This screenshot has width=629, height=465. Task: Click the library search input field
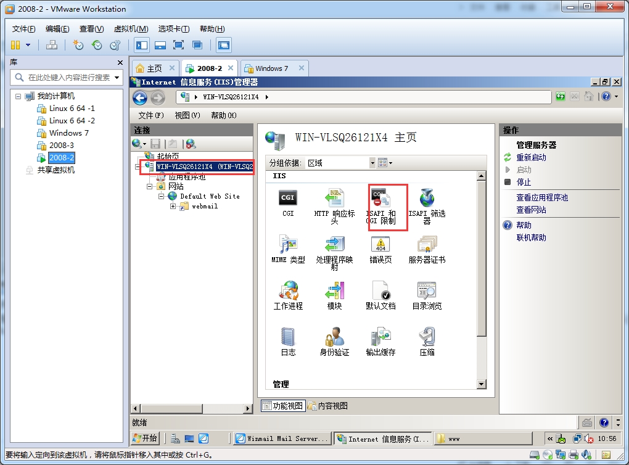click(66, 78)
